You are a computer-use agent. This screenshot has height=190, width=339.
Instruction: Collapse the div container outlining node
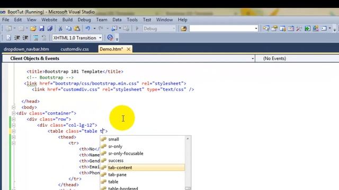[x=14, y=113]
